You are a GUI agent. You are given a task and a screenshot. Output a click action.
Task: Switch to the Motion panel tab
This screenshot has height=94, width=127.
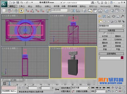point(114,16)
